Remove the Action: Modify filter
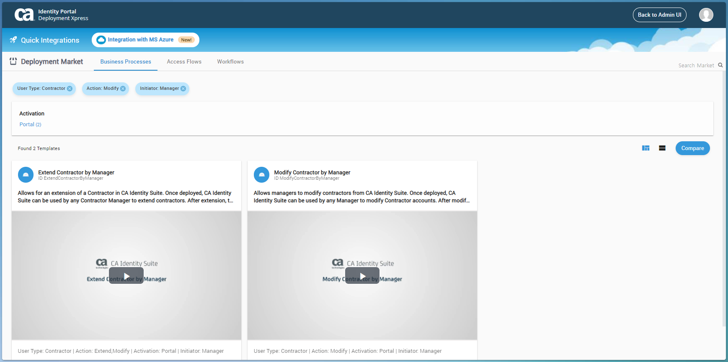The width and height of the screenshot is (728, 362). pos(123,89)
